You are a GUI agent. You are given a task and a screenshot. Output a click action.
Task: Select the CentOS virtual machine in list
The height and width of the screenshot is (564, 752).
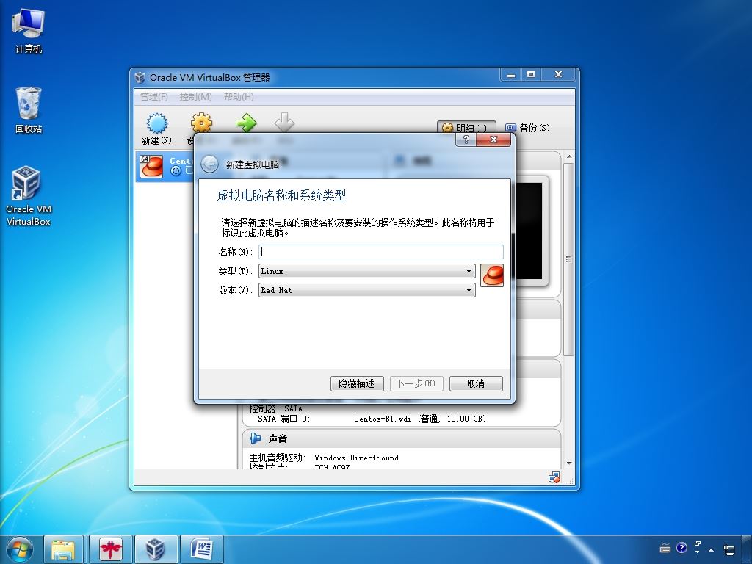point(164,166)
